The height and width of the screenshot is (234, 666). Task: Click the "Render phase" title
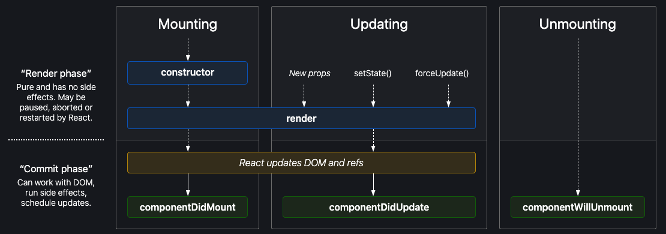(56, 73)
